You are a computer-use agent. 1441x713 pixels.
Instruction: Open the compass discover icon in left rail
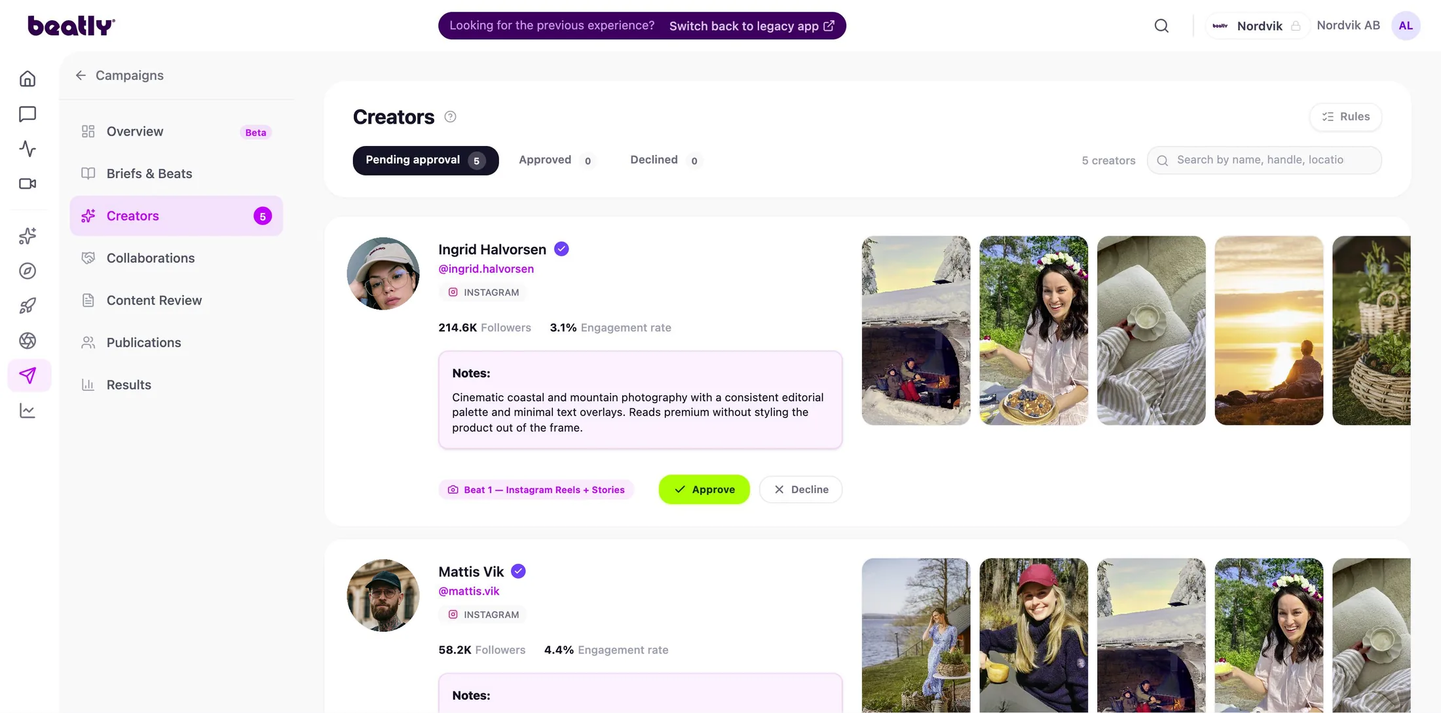pyautogui.click(x=28, y=270)
